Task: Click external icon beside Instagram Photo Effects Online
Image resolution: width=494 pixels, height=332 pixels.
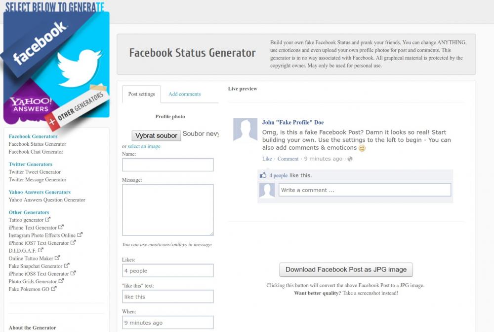Action: 80,234
